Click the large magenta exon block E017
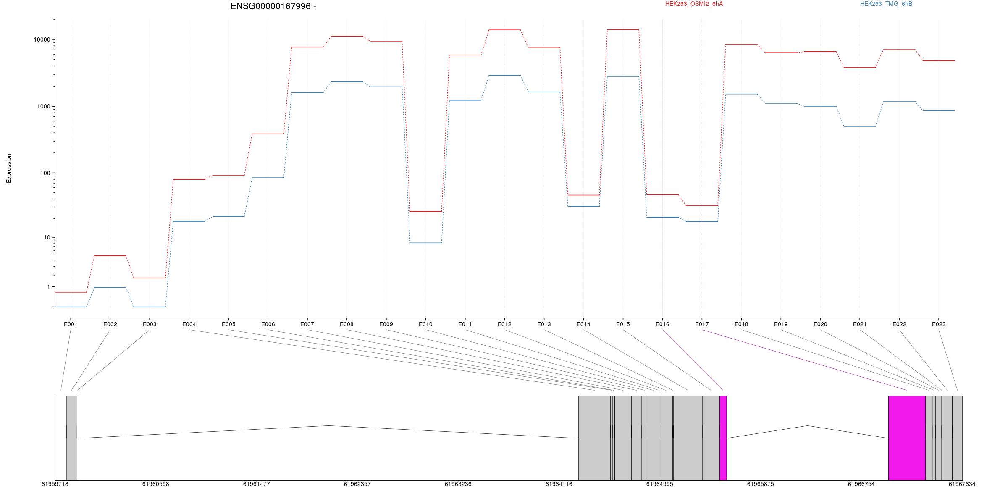The image size is (1008, 504). click(907, 438)
